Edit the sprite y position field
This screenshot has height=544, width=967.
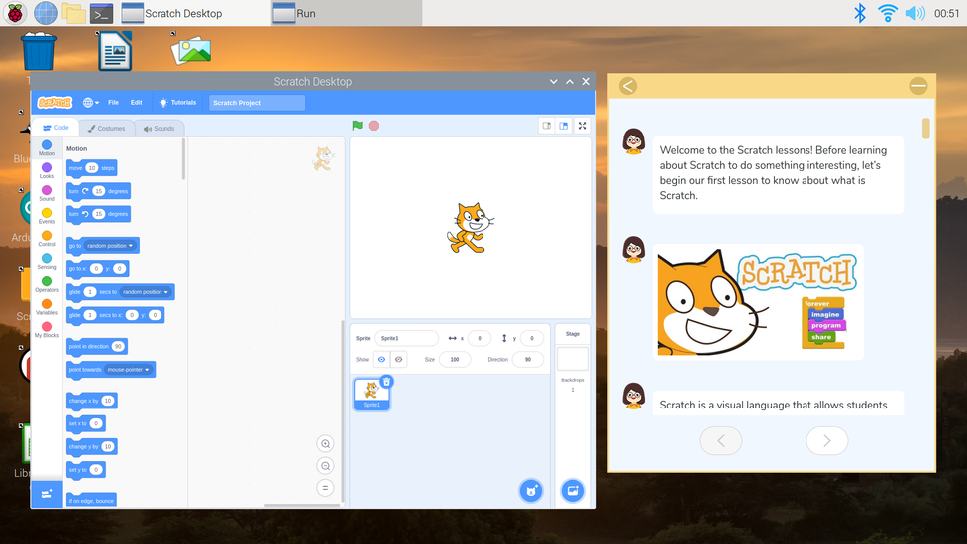(532, 338)
